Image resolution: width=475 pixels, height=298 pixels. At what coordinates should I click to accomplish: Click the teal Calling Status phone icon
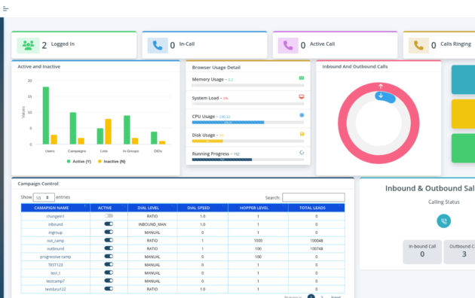click(444, 221)
